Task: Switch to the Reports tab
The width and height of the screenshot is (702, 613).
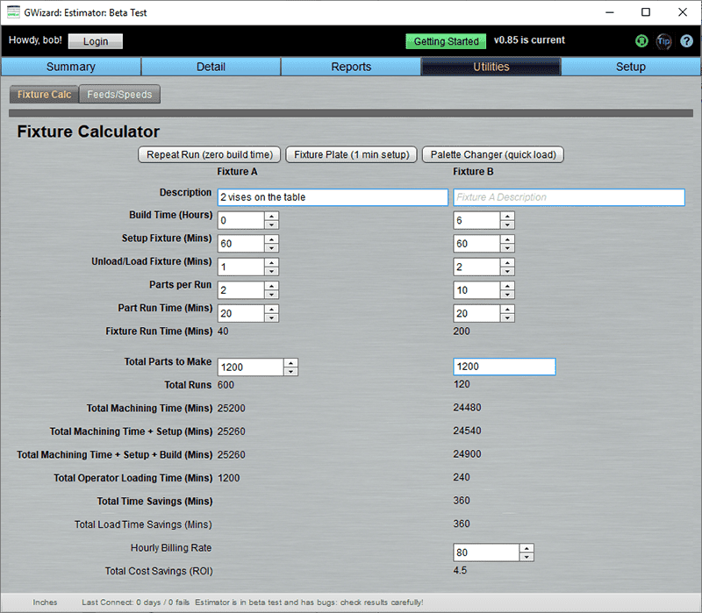Action: click(x=351, y=66)
